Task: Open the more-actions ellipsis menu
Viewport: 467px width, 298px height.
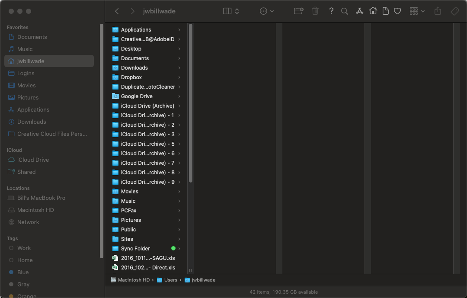Action: point(264,11)
